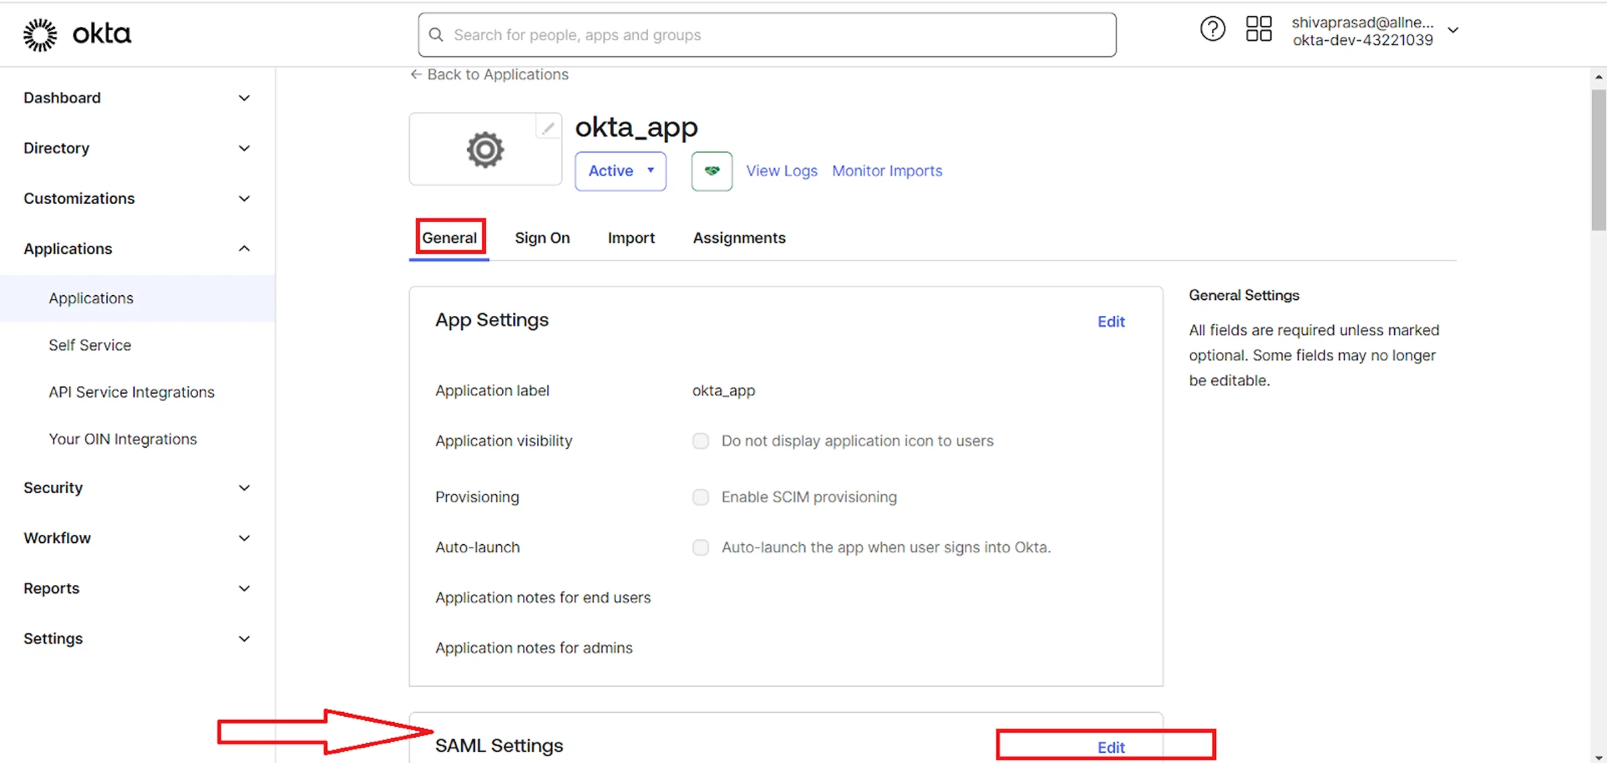Click Edit in SAML Settings
1607x763 pixels.
[1111, 748]
